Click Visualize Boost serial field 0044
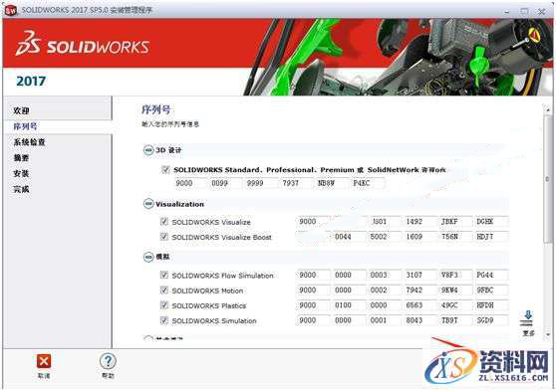The height and width of the screenshot is (391, 556). [349, 236]
